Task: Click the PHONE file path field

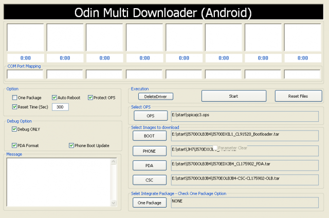Action: click(x=245, y=151)
